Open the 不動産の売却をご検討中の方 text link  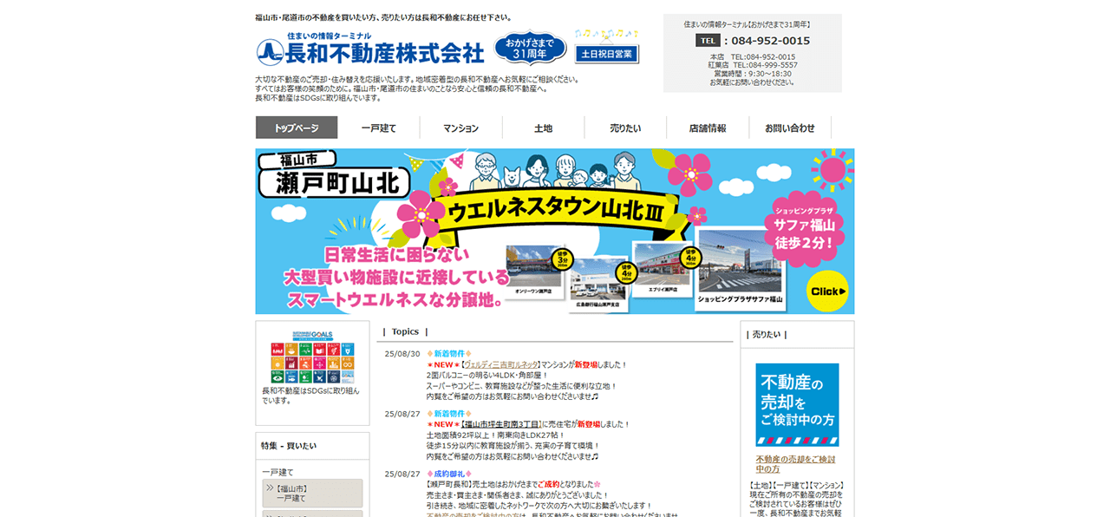point(795,464)
